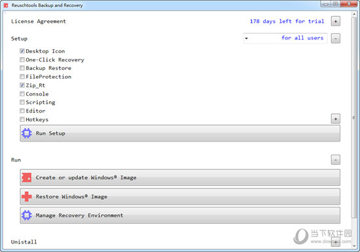Collapse the Setup section
Screen dimensions: 360x252
335,39
